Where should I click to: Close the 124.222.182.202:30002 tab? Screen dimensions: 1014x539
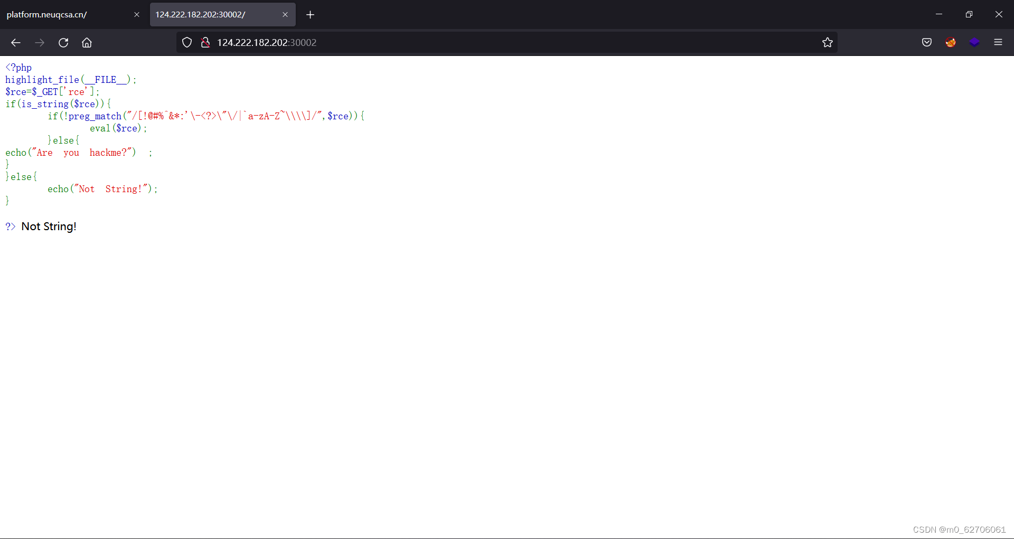285,15
